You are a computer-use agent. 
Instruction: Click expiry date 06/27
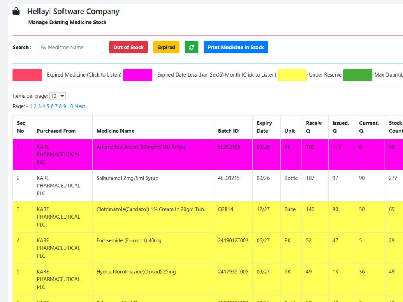263,241
